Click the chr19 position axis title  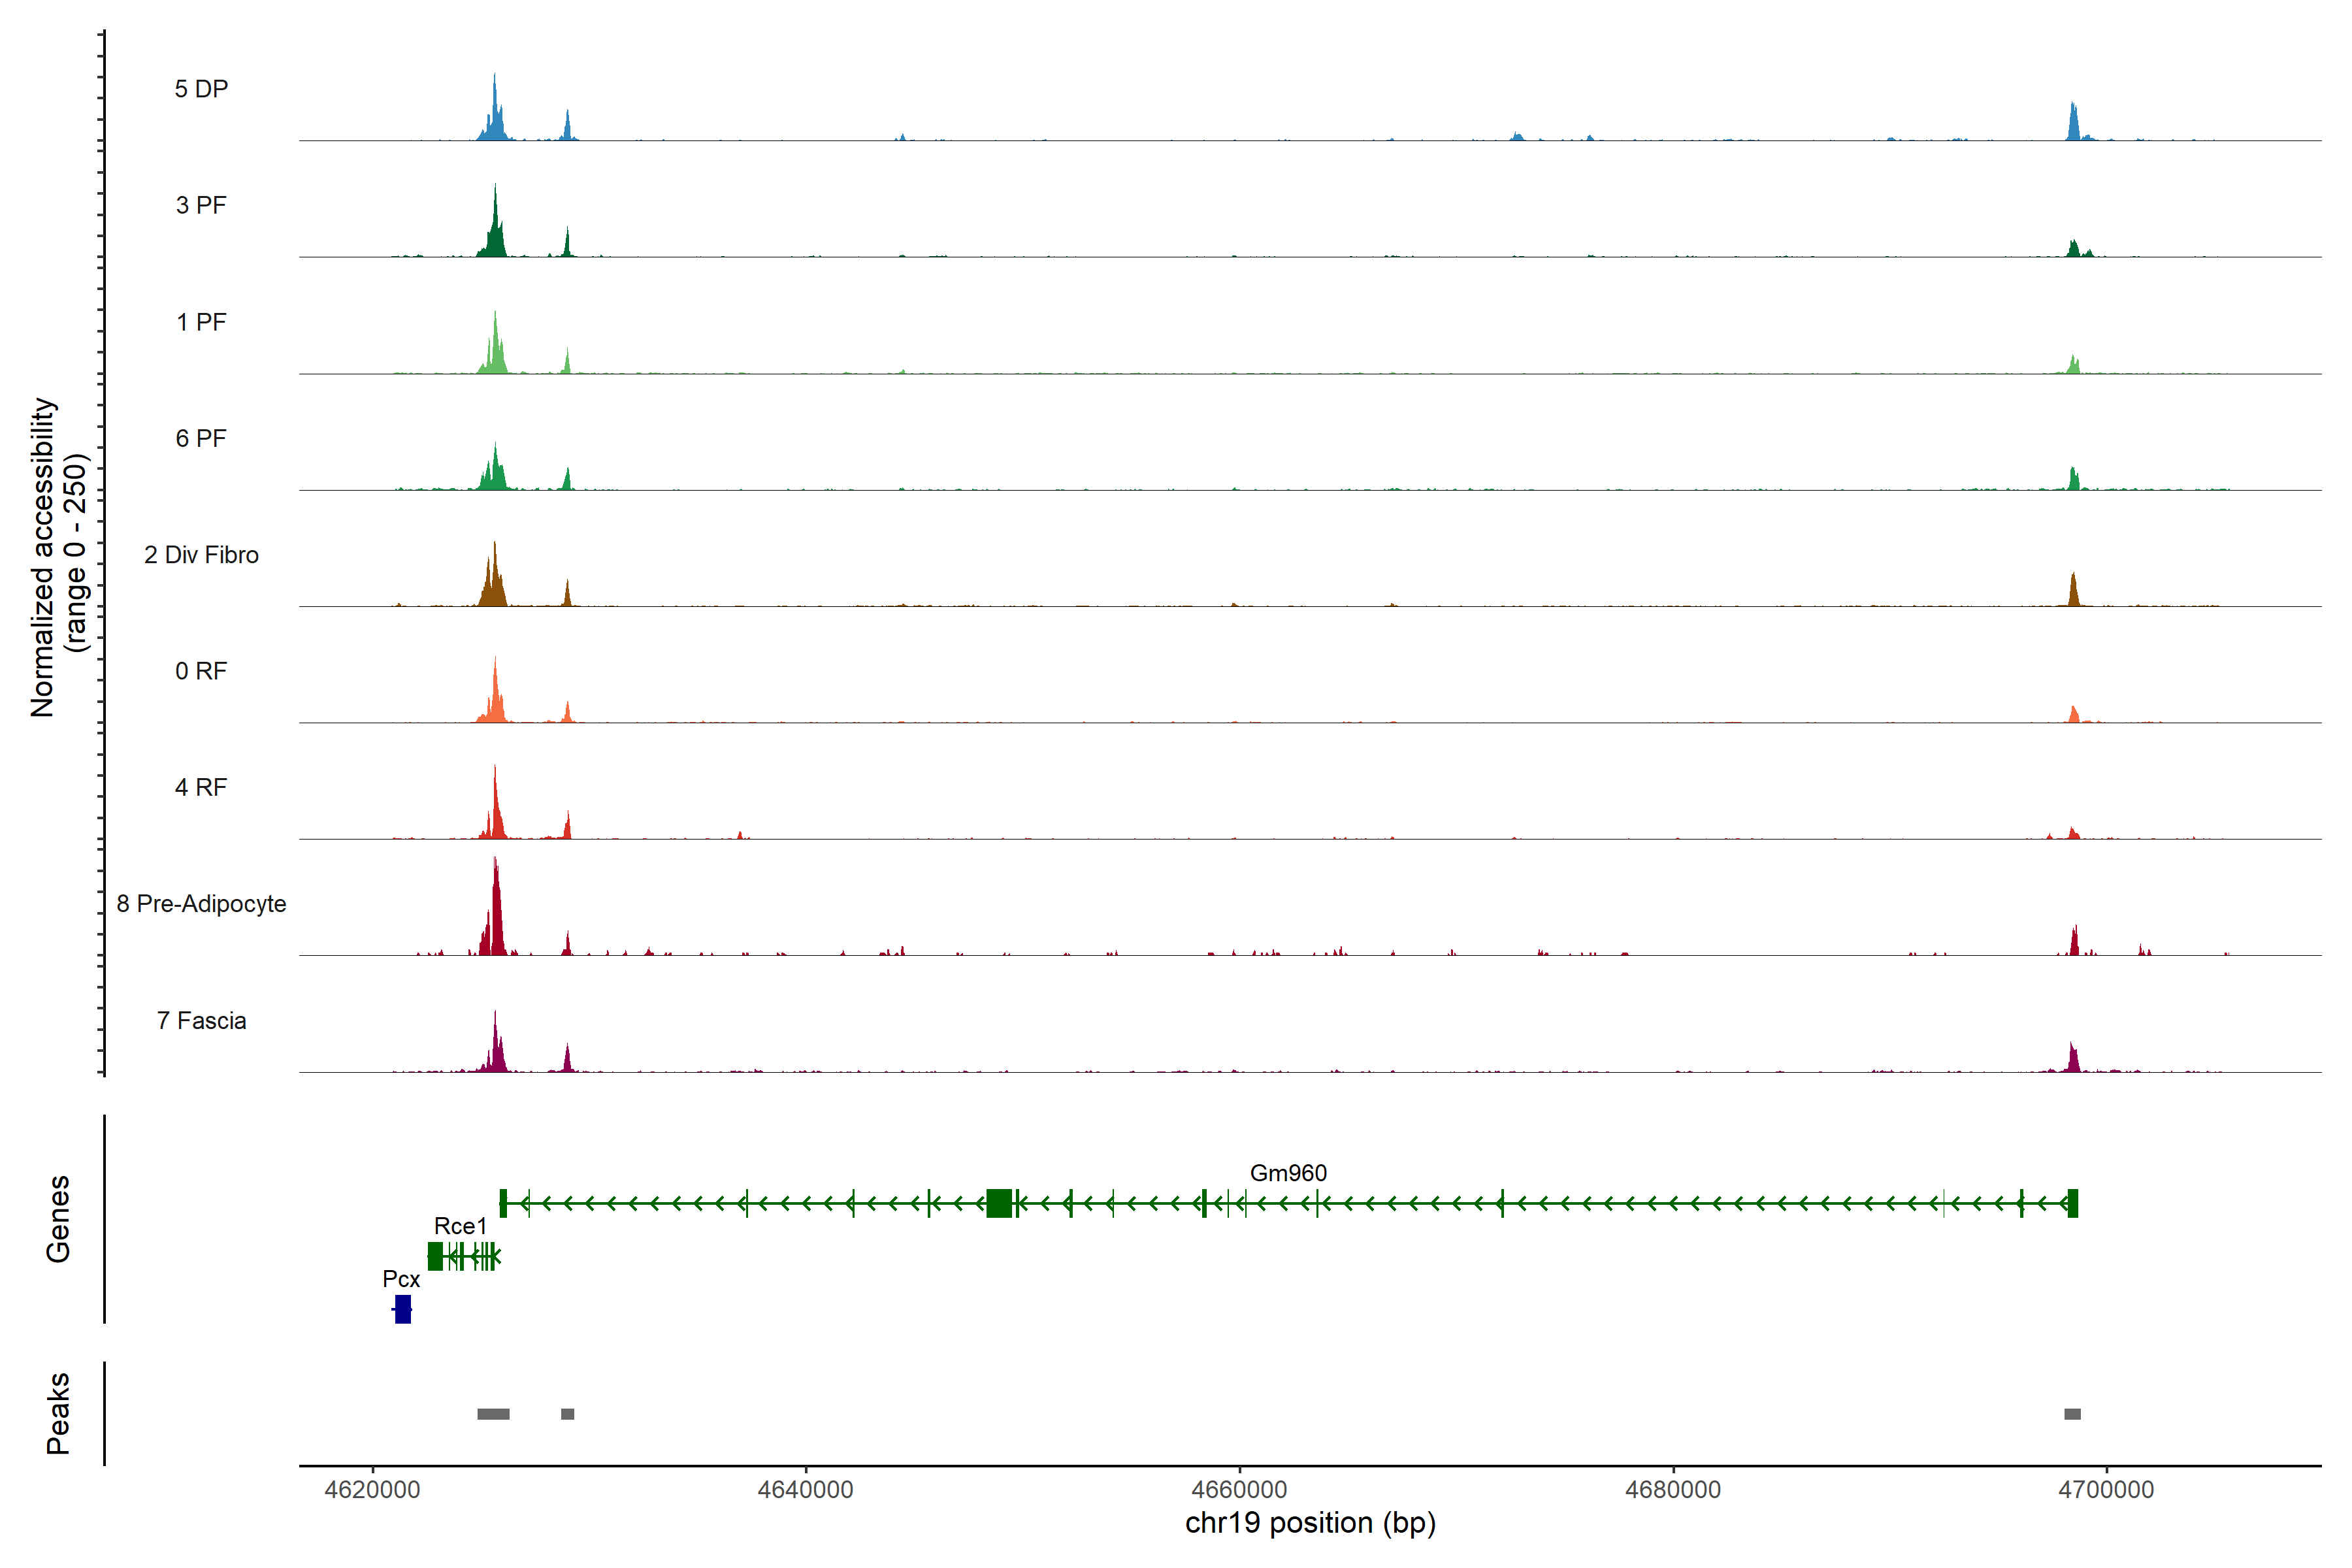[1310, 1523]
